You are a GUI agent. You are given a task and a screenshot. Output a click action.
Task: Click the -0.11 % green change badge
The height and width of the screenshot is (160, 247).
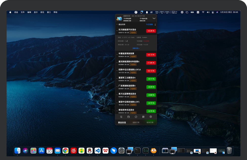click(151, 79)
